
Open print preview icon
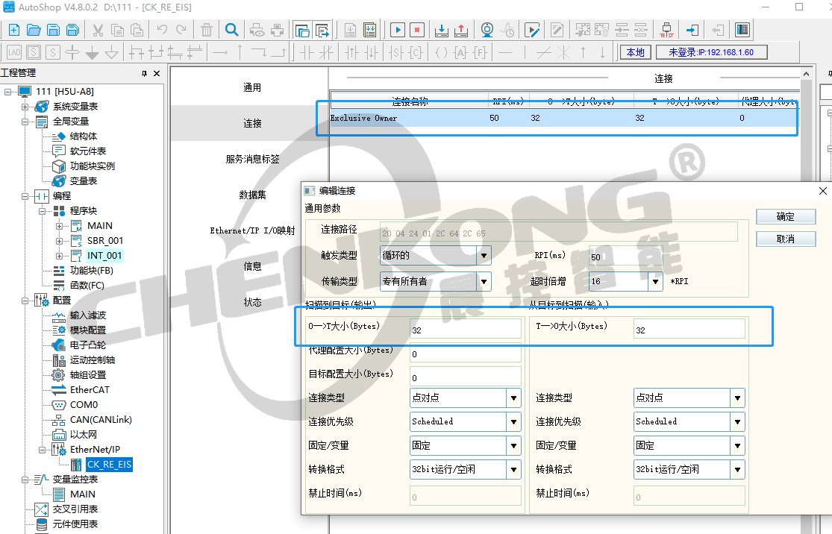click(257, 30)
